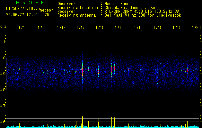The image size is (202, 128).
Task: Click the HROFFT title text
Action: (x=33, y=3)
